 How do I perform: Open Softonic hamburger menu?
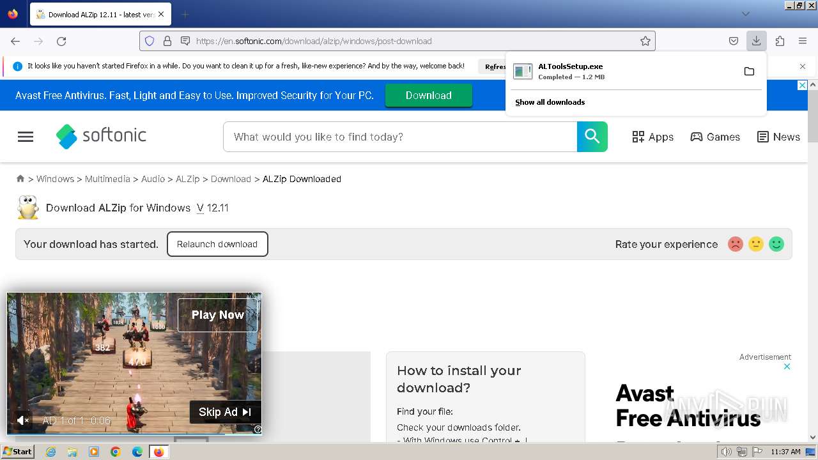26,136
